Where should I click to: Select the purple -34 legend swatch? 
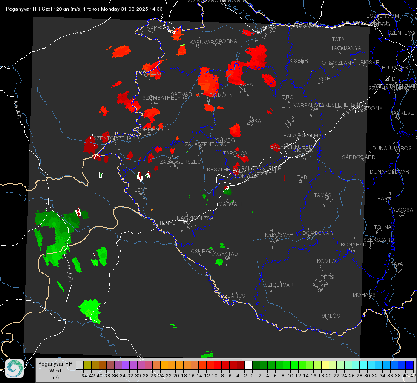(126, 365)
